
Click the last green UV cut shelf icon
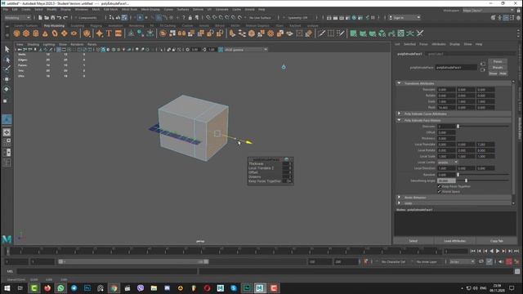420,33
